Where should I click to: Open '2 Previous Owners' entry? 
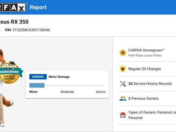[147, 98]
